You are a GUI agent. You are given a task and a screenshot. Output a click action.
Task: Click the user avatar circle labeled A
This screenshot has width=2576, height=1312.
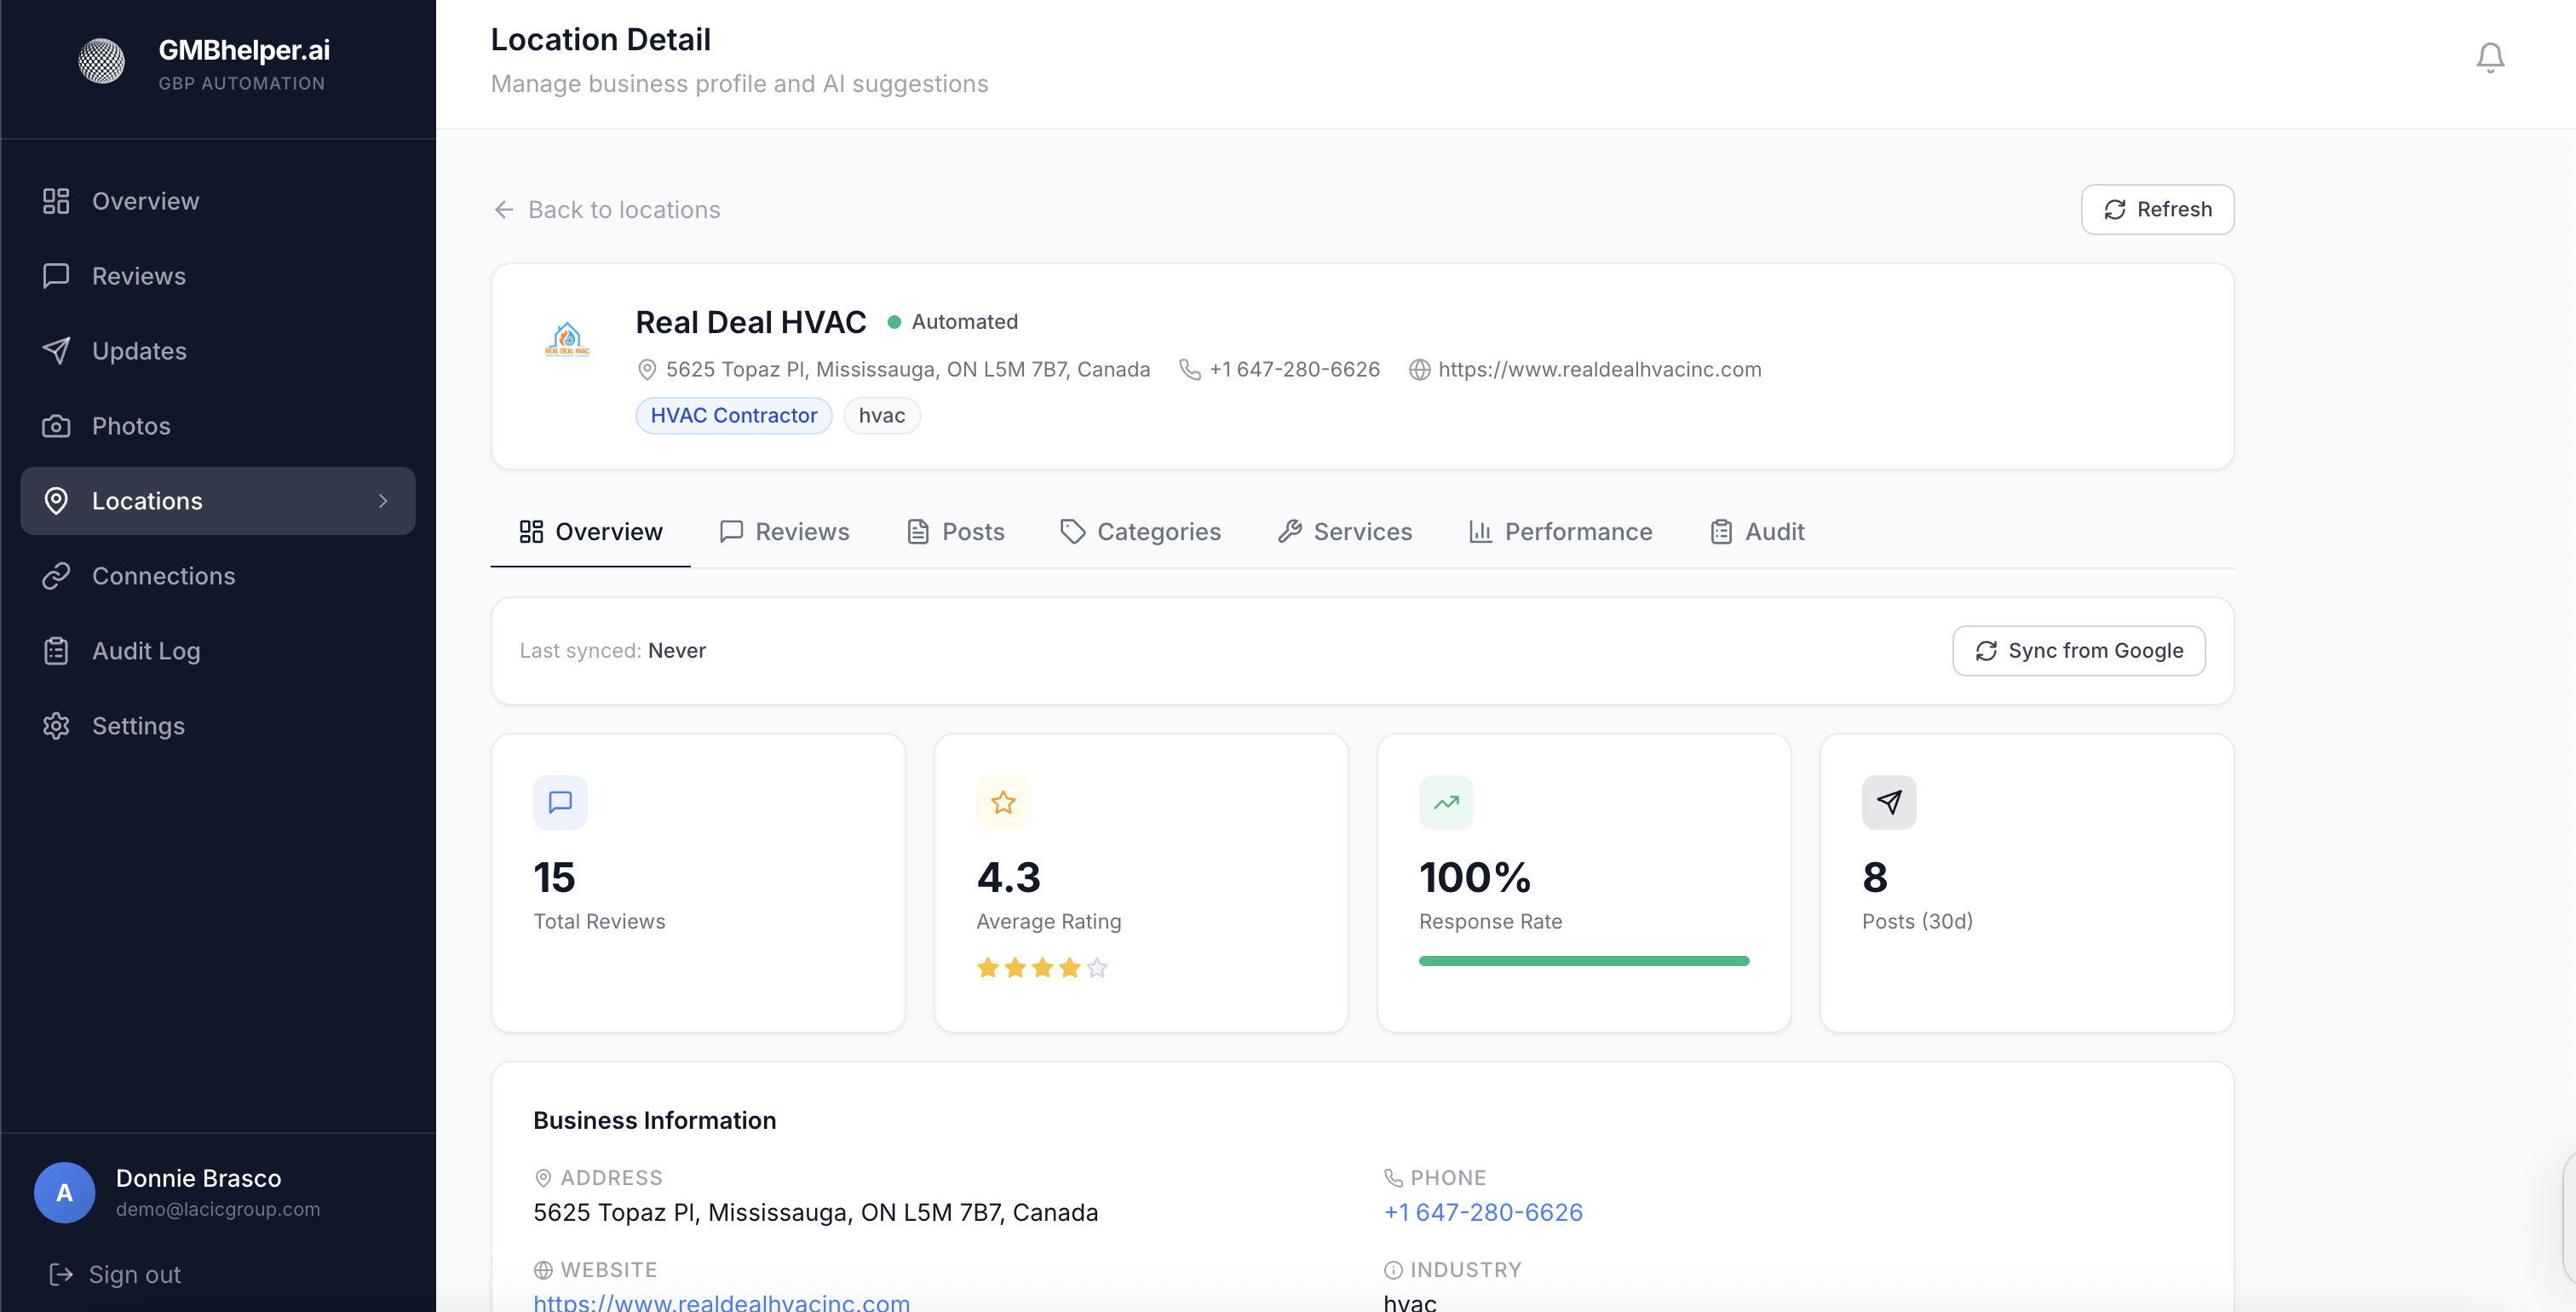pyautogui.click(x=64, y=1192)
